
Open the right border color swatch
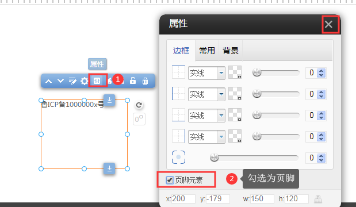[x=235, y=136]
